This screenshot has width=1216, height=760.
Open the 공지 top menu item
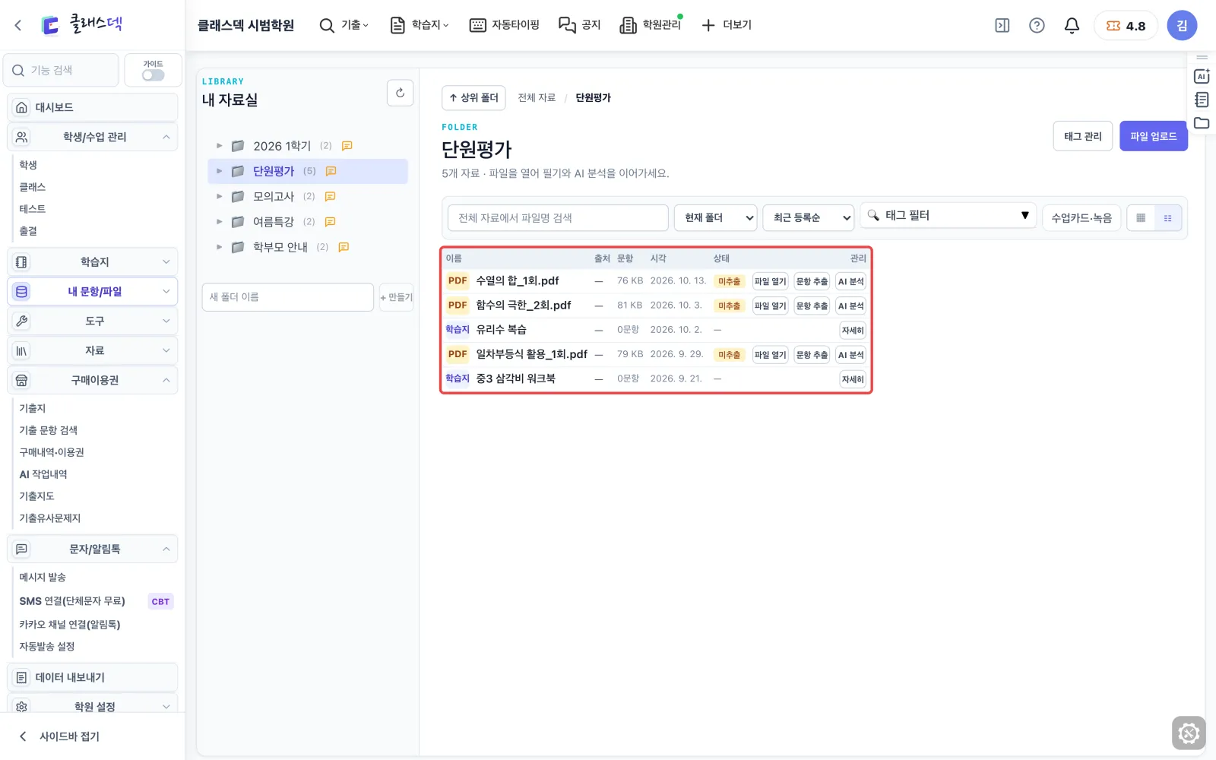pyautogui.click(x=580, y=26)
